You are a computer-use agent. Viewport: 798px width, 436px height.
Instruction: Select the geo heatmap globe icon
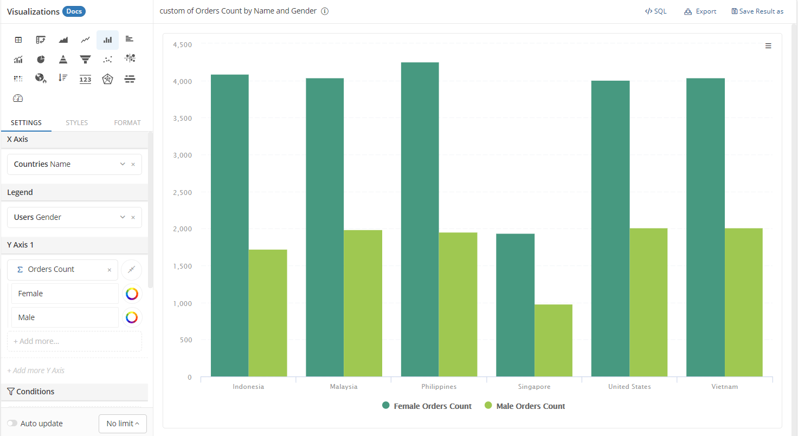[x=41, y=79]
